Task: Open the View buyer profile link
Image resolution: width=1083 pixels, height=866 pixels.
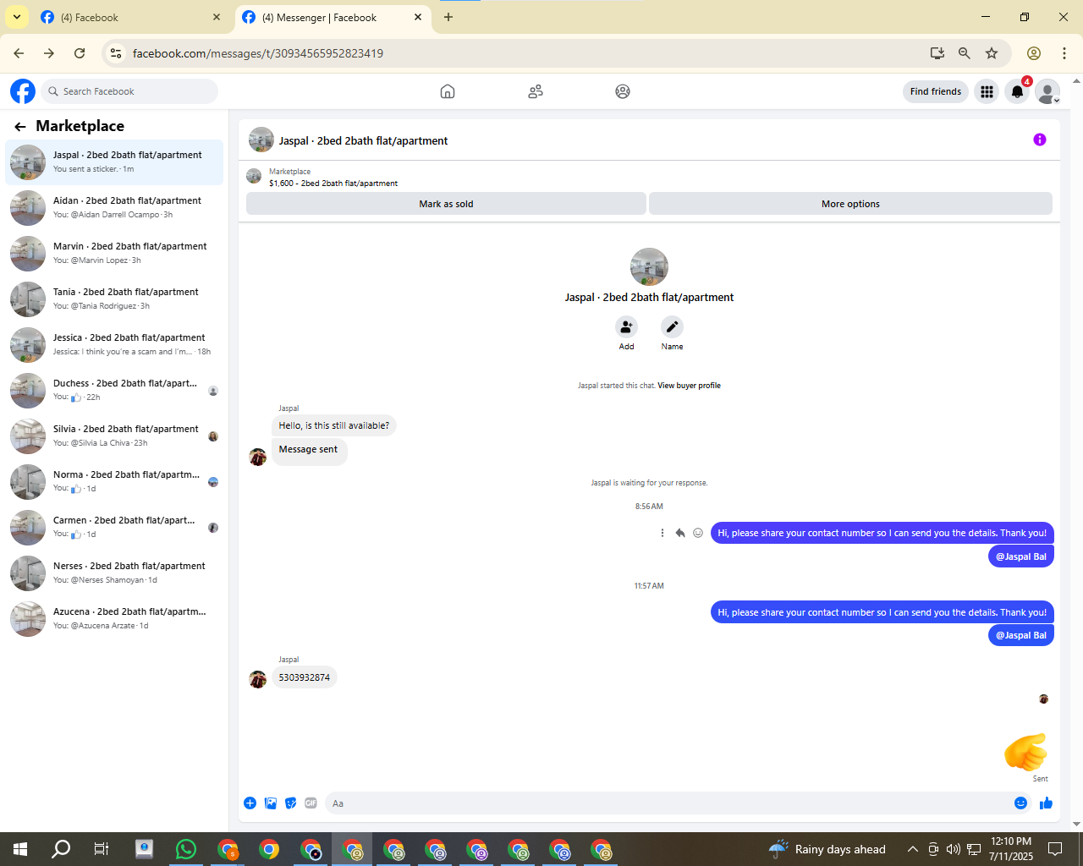Action: (689, 386)
